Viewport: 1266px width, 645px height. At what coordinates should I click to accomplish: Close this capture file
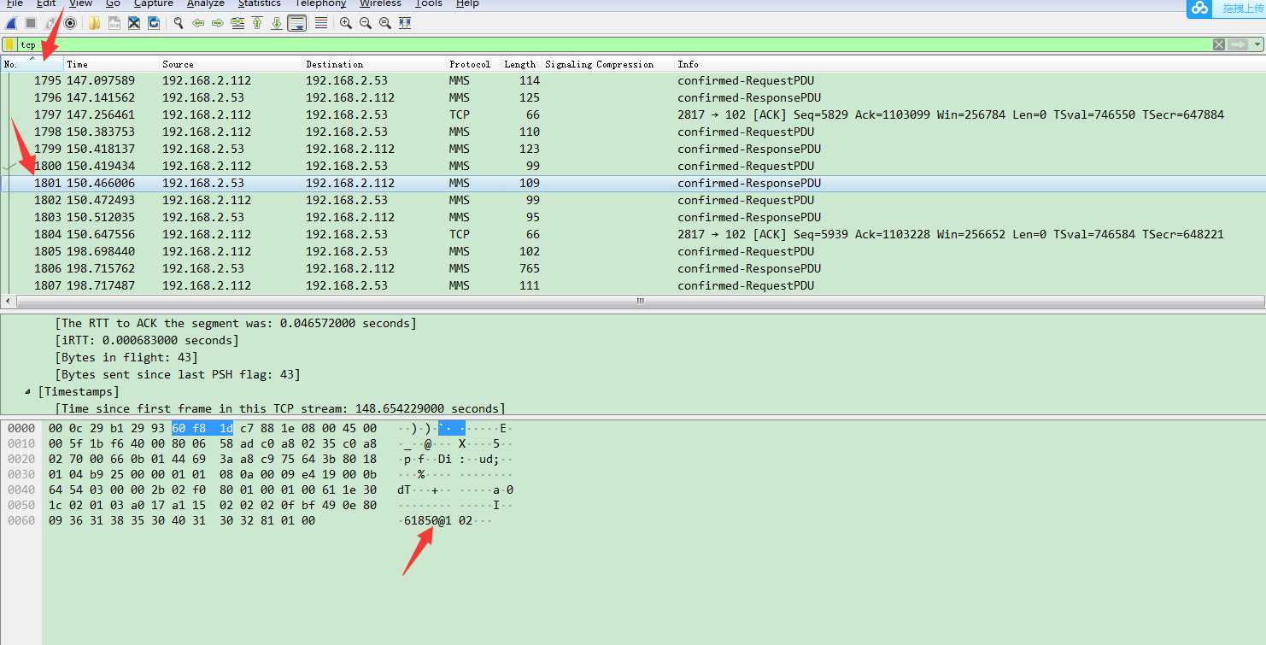coord(134,23)
